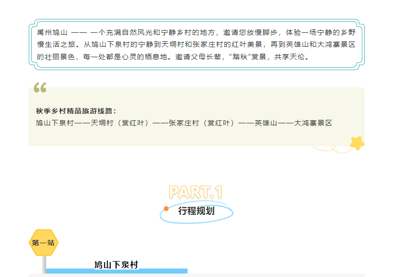Click the 行程规划 section title

pyautogui.click(x=197, y=211)
